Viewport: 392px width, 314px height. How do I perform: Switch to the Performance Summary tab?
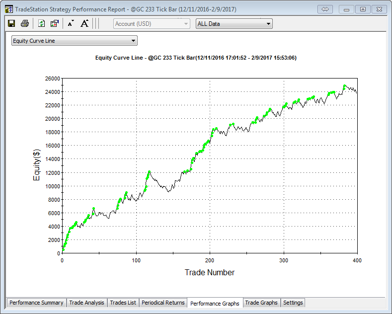click(36, 303)
